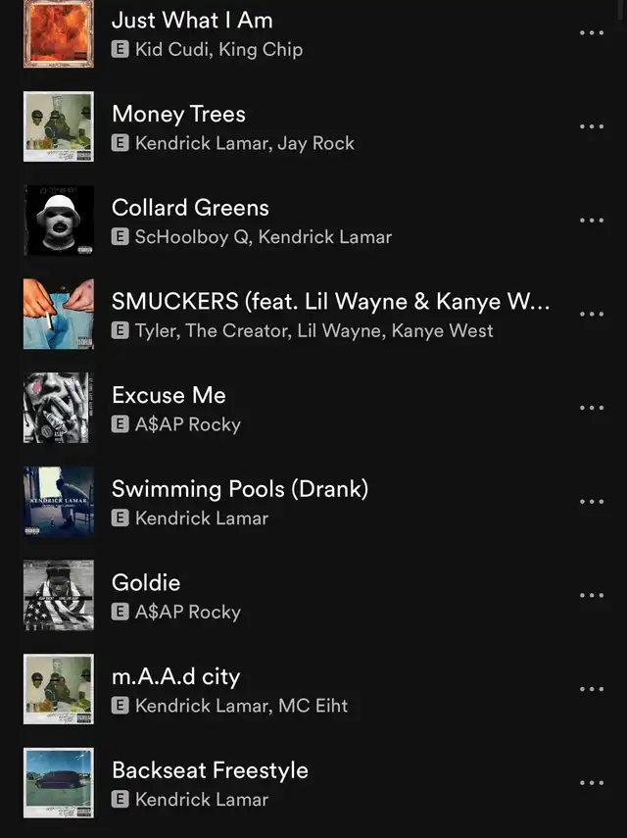Open more options for m.A.A.d city

(x=591, y=689)
